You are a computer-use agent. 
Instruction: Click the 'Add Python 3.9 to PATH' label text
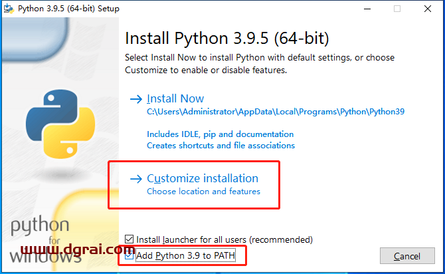pyautogui.click(x=189, y=255)
